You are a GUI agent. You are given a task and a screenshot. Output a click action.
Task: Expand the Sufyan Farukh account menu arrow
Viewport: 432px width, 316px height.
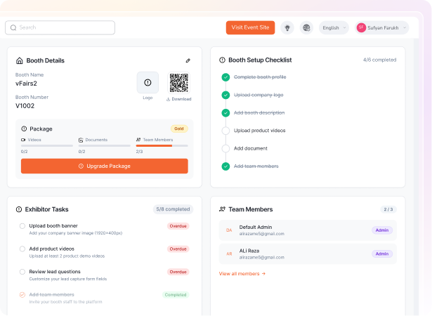(405, 28)
